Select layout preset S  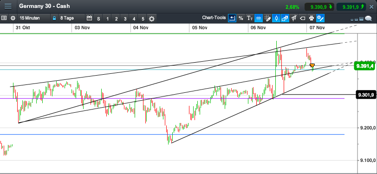(x=98, y=19)
